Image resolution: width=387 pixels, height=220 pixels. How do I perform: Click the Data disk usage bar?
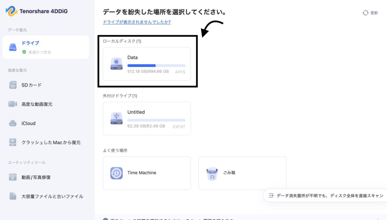tap(156, 66)
